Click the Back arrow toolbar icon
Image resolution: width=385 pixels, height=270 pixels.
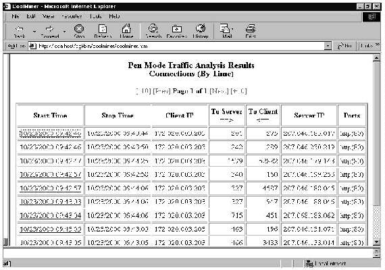click(x=19, y=29)
